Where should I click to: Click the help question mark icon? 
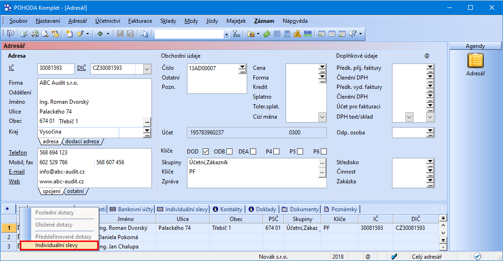click(x=352, y=34)
